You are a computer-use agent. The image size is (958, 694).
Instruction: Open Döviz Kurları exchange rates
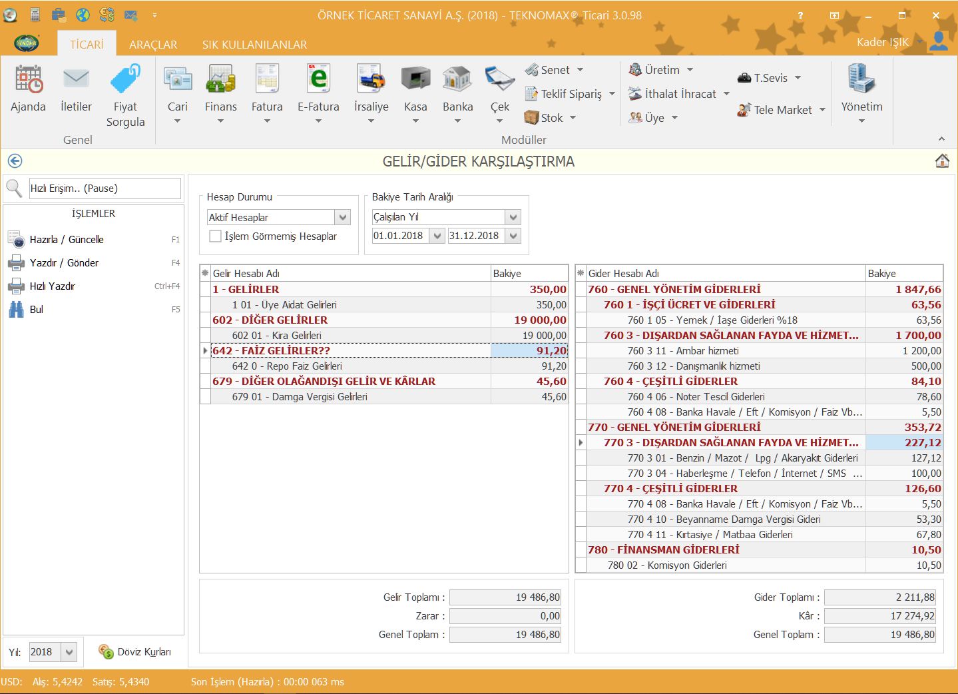point(136,652)
